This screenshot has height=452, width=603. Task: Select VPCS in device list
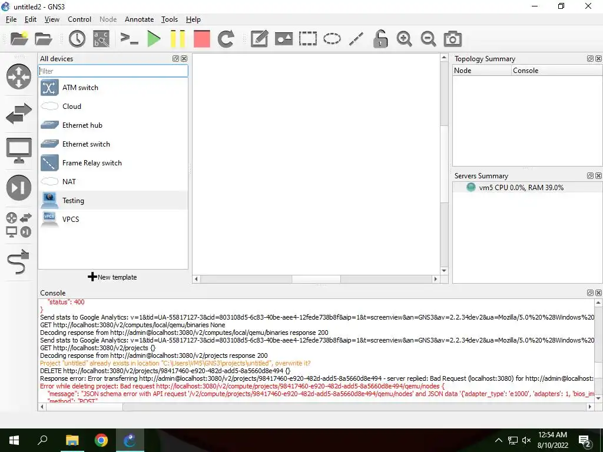tap(113, 220)
